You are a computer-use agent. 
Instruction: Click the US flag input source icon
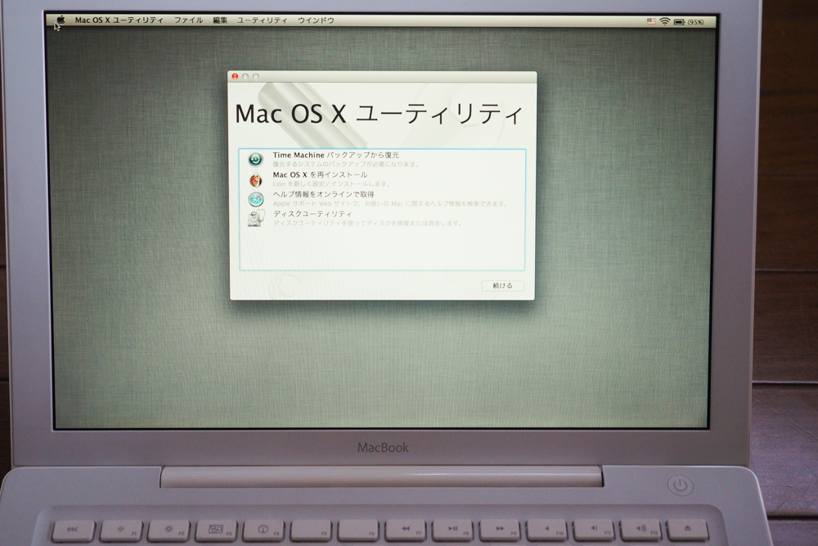[651, 21]
